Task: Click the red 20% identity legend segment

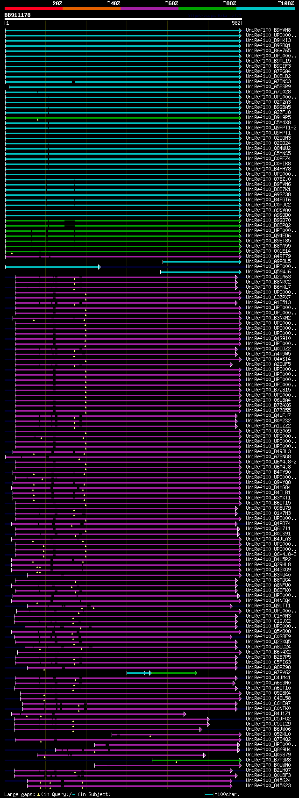Action: point(33,8)
